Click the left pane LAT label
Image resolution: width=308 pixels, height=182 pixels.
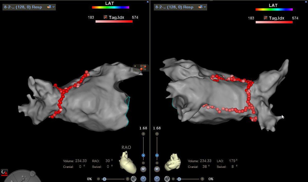(110, 3)
